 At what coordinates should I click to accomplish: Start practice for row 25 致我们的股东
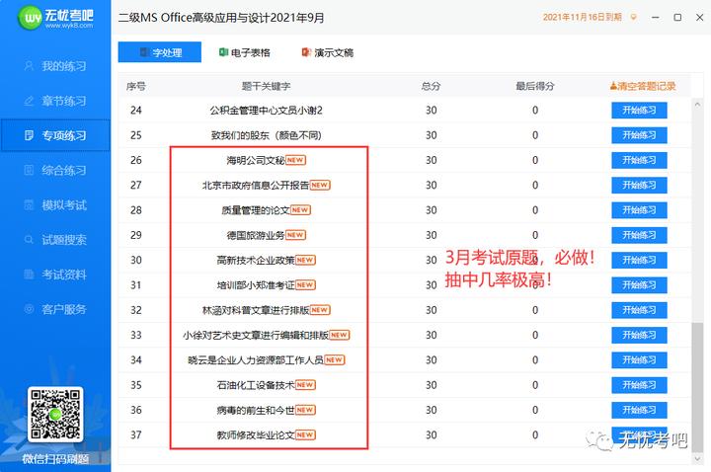coord(639,135)
